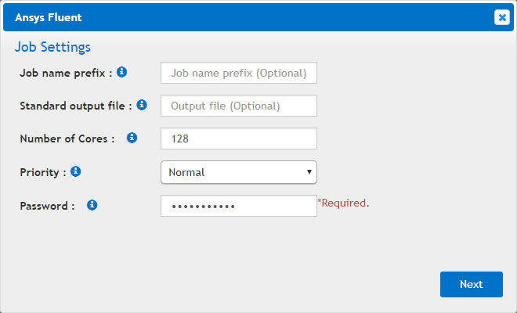This screenshot has width=517, height=313.
Task: Click the "Job name prefix :" label
Action: click(x=66, y=73)
